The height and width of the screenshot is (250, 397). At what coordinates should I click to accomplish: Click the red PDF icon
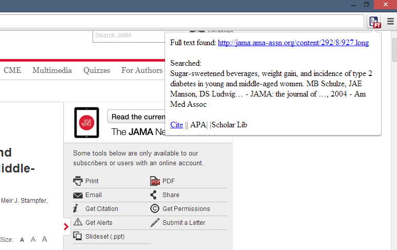155,181
